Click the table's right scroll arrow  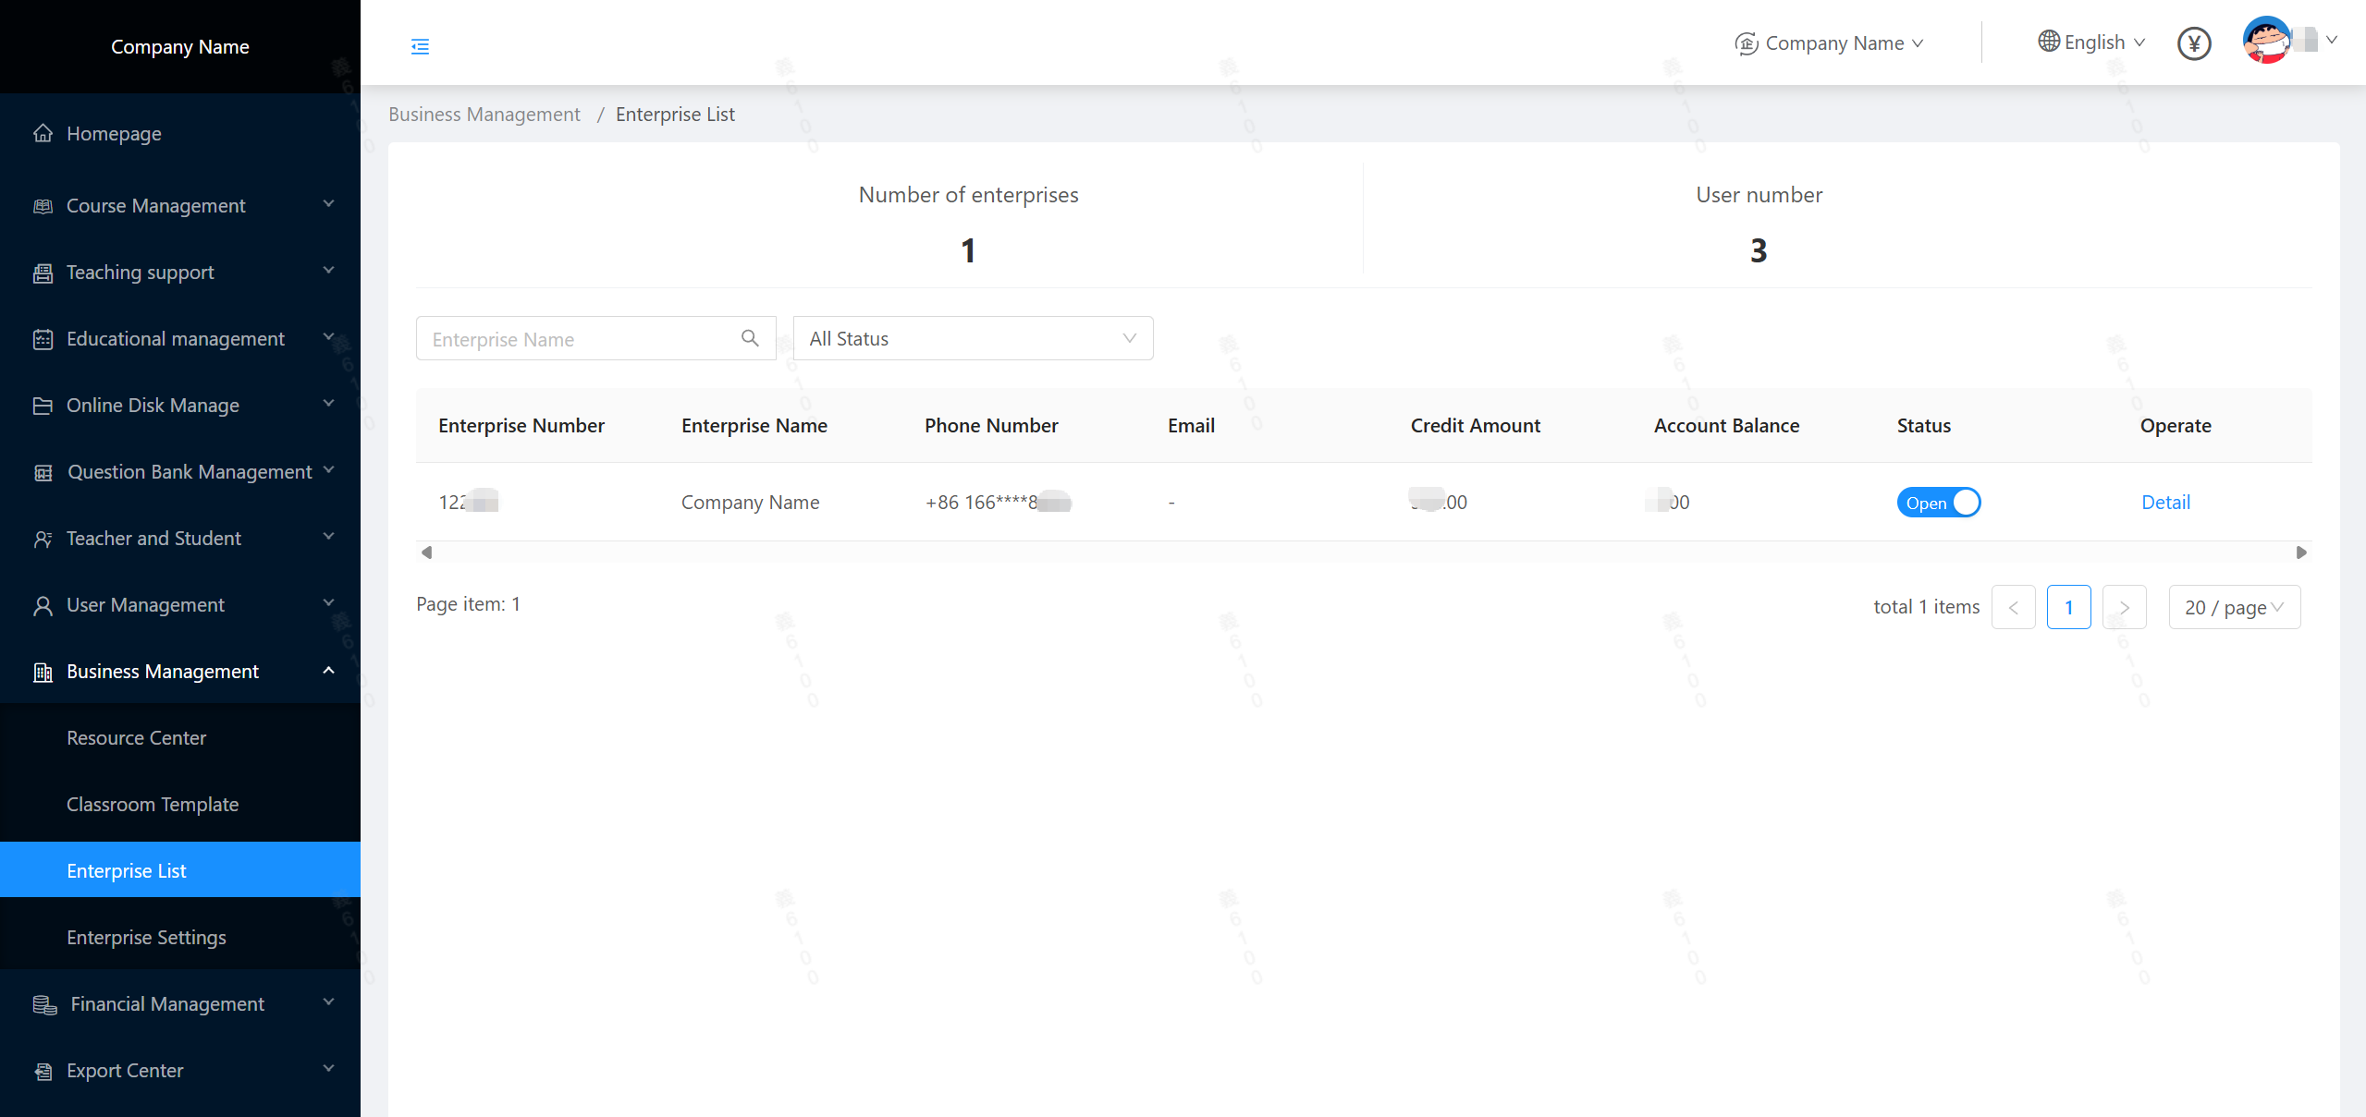pos(2301,552)
